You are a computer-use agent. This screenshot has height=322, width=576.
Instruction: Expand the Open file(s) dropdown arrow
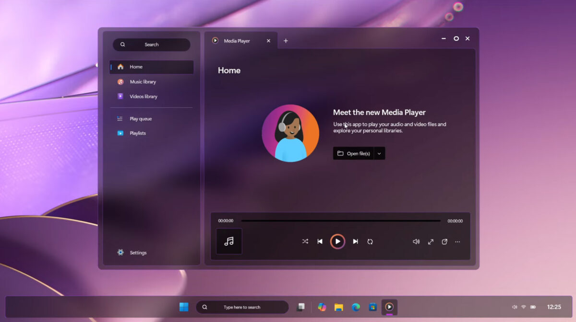pos(379,153)
